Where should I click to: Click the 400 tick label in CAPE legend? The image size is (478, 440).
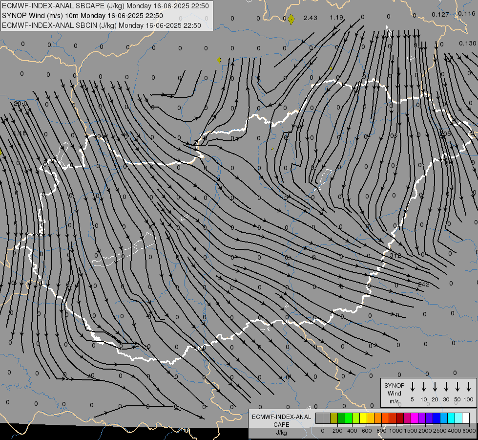point(352,431)
